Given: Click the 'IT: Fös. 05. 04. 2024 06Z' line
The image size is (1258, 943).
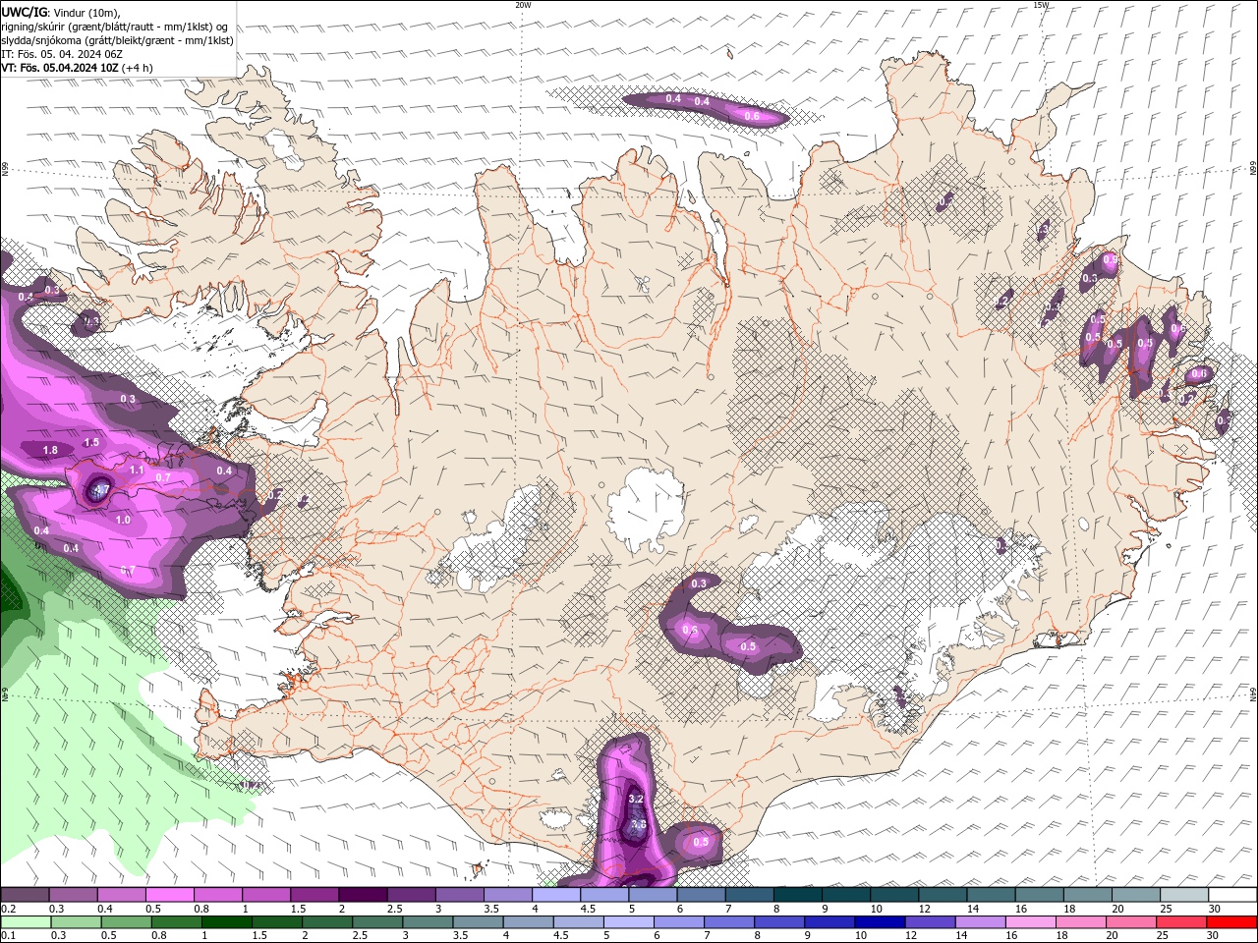Looking at the screenshot, I should coord(61,54).
